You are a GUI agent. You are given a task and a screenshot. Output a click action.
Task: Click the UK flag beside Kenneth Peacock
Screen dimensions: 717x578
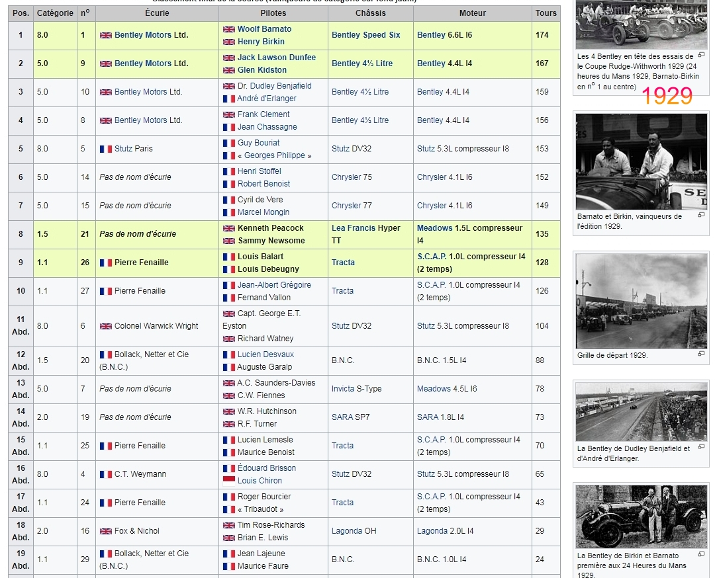228,228
